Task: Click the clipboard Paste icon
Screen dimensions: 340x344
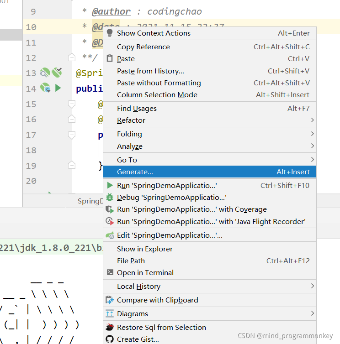Action: (110, 58)
